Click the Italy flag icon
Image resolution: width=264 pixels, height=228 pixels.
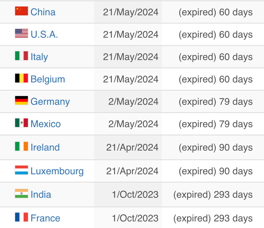pos(21,56)
